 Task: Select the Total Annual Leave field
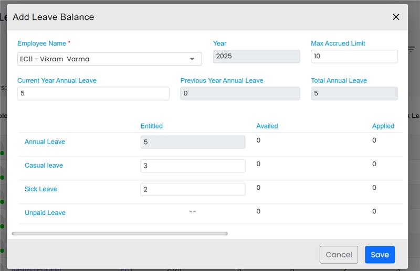(354, 93)
